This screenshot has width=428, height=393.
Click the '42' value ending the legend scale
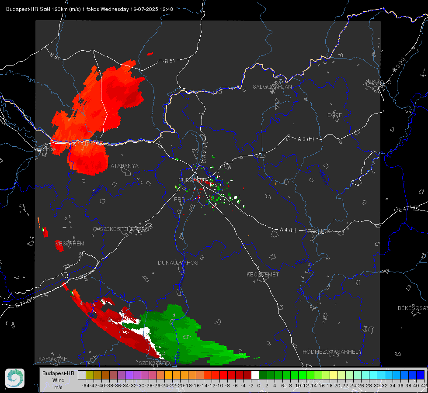[x=424, y=386]
